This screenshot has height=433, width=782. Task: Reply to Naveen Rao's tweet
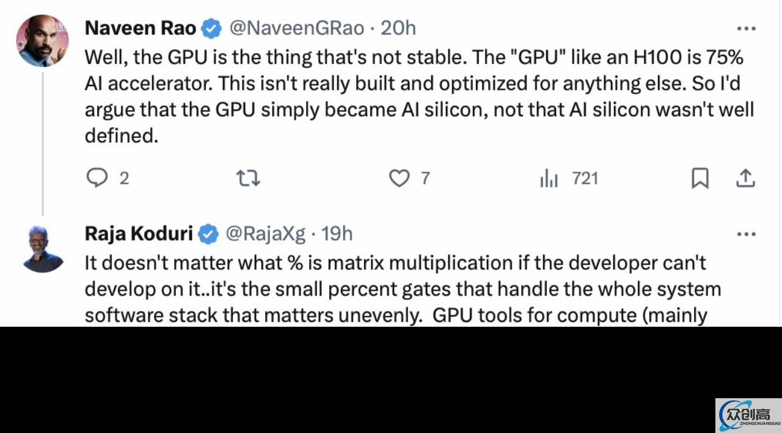[x=107, y=178]
